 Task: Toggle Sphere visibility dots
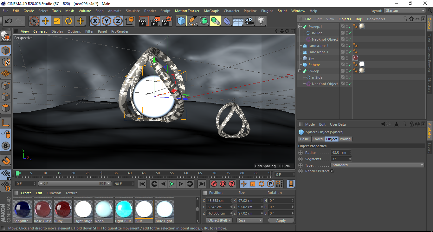[347, 65]
